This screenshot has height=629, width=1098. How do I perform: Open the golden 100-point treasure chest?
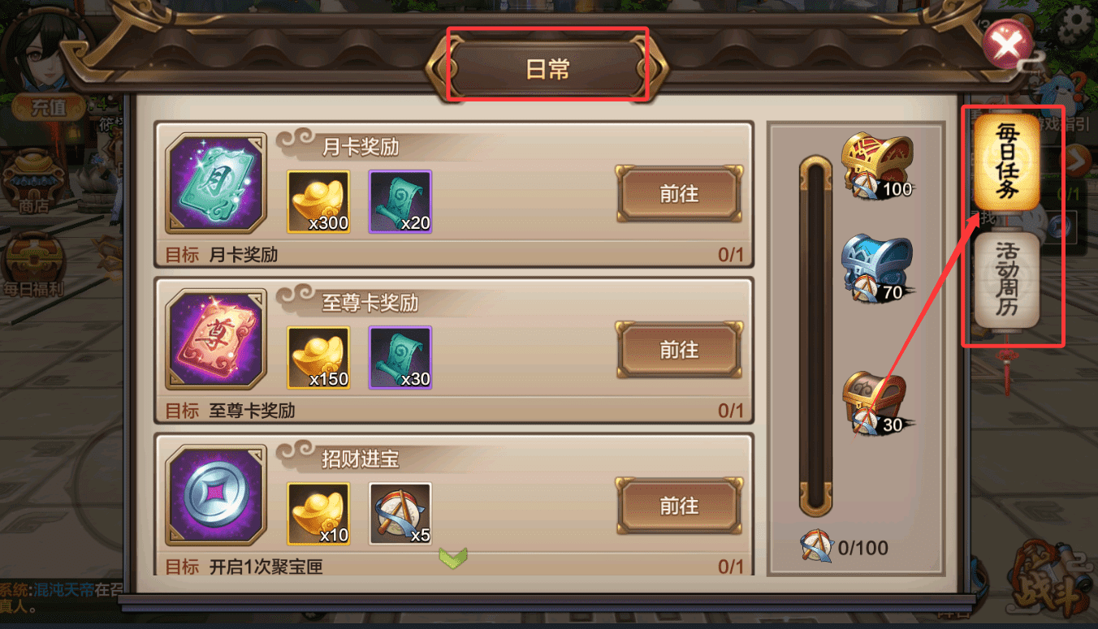pos(876,165)
